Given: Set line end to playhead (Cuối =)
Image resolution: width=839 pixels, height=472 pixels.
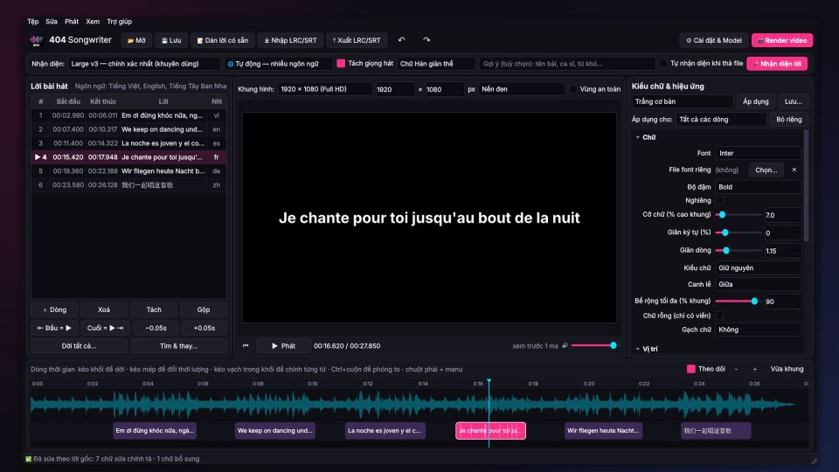Looking at the screenshot, I should click(105, 328).
